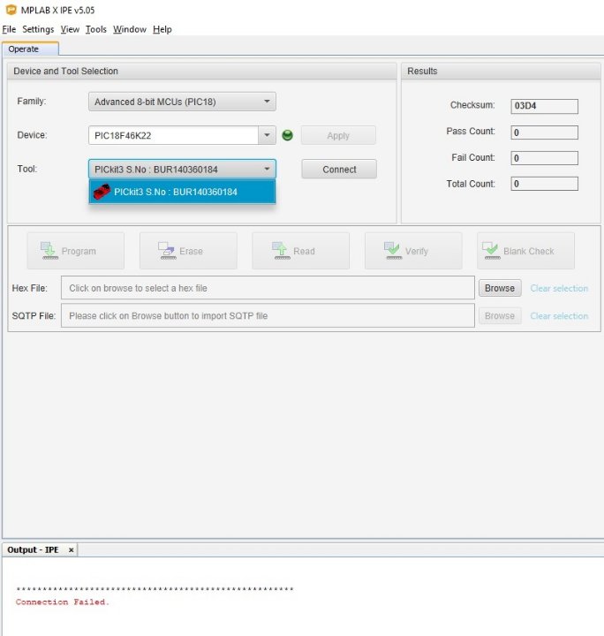
Task: Select PICkit3 S.No : BUR140360184 list entry
Action: 182,192
